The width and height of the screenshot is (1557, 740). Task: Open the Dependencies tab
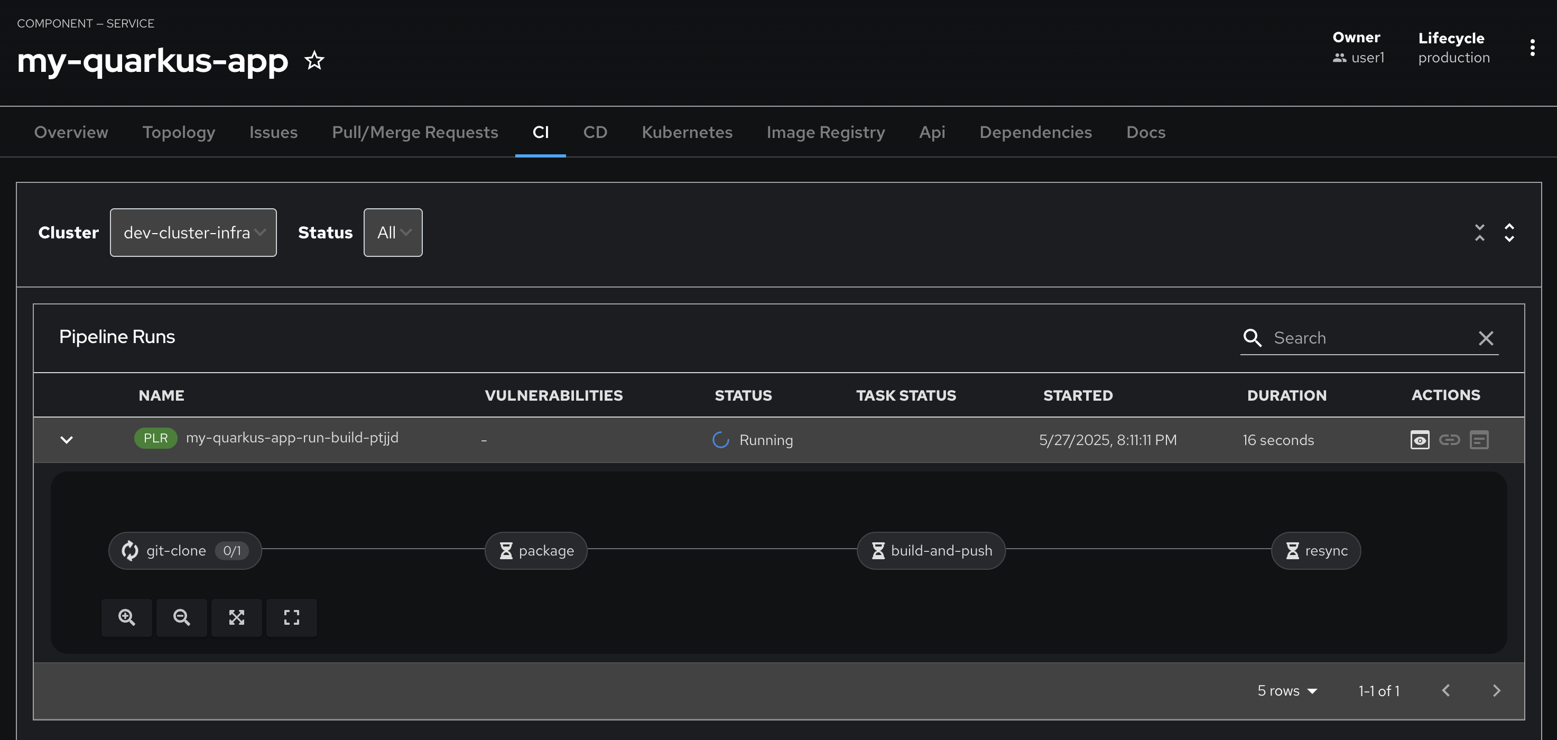pos(1035,132)
